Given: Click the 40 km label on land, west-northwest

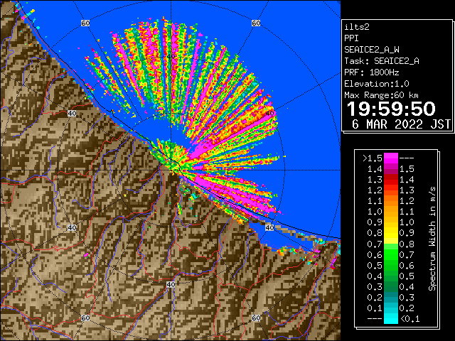Looking at the screenshot, I should point(72,114).
